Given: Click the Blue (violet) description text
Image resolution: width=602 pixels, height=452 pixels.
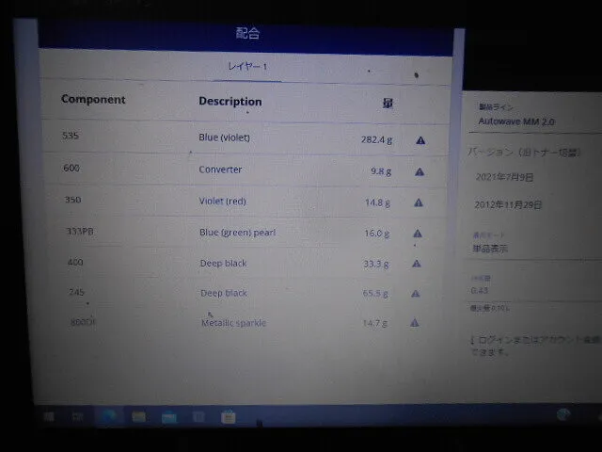Looking at the screenshot, I should tap(224, 137).
